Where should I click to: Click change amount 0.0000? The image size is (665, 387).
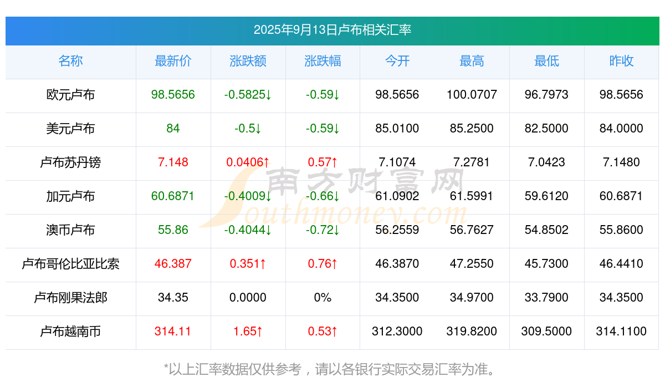point(248,298)
